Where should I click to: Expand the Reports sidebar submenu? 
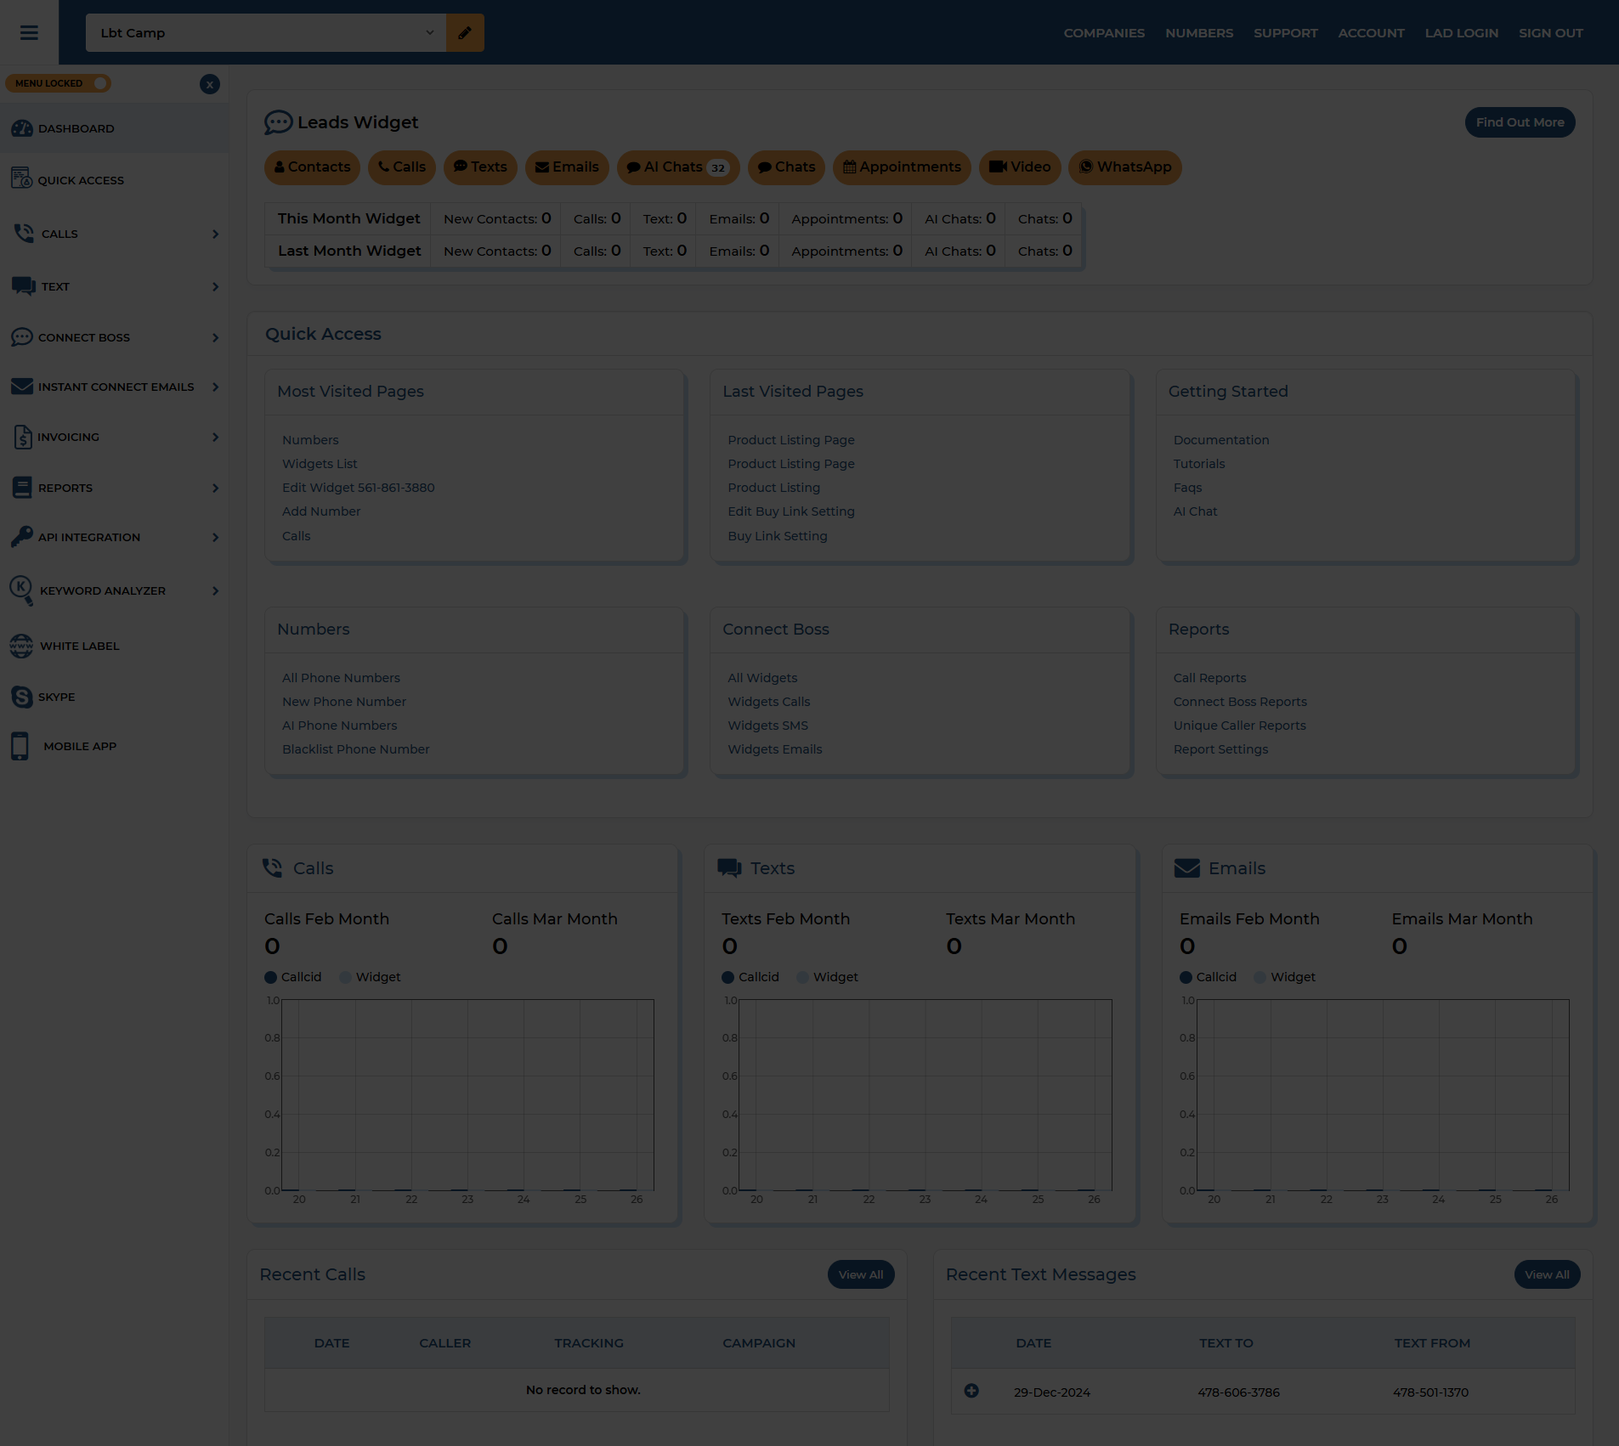coord(215,488)
